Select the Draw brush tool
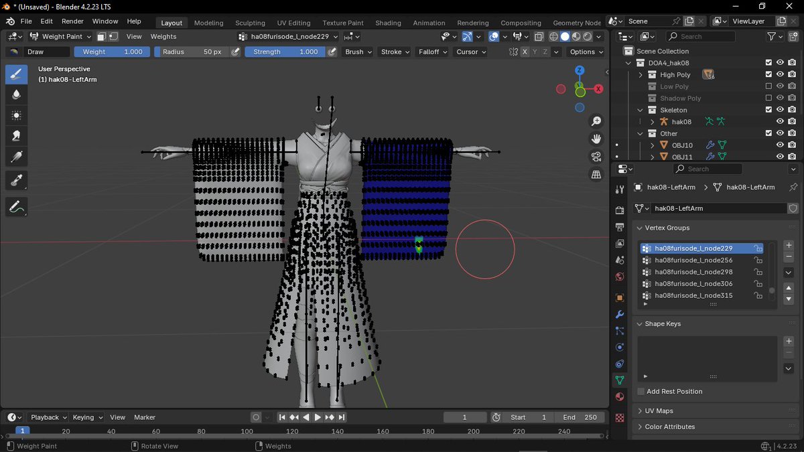 17,74
